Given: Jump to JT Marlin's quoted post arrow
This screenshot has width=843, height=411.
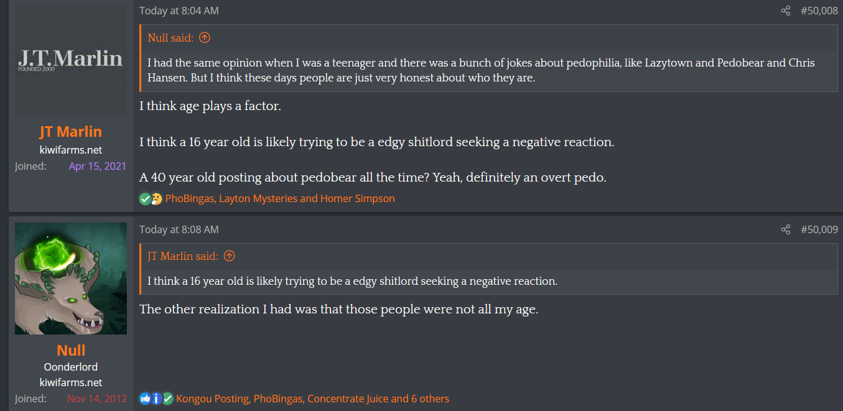Looking at the screenshot, I should pyautogui.click(x=229, y=256).
